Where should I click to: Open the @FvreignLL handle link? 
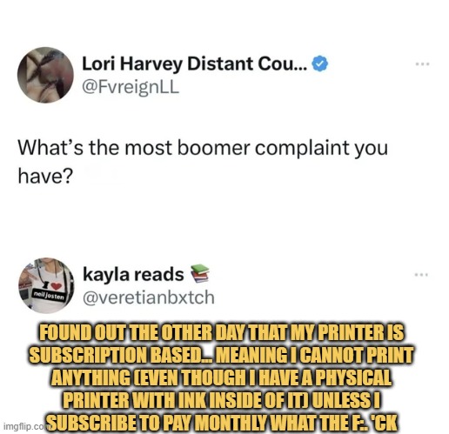coord(131,87)
